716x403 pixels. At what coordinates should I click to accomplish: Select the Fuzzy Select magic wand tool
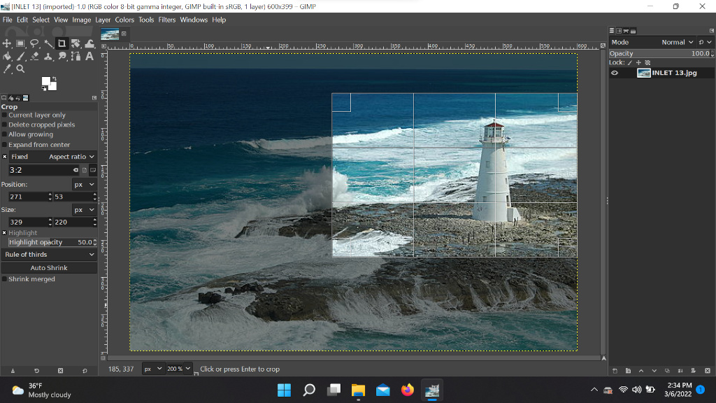point(48,43)
